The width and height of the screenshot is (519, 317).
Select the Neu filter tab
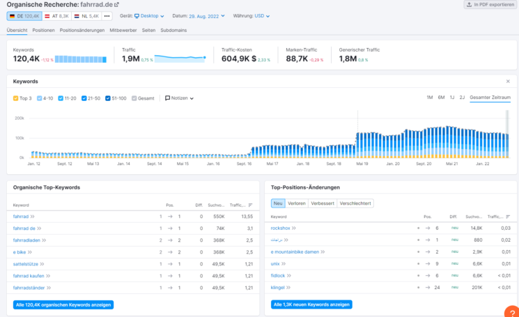tap(278, 203)
